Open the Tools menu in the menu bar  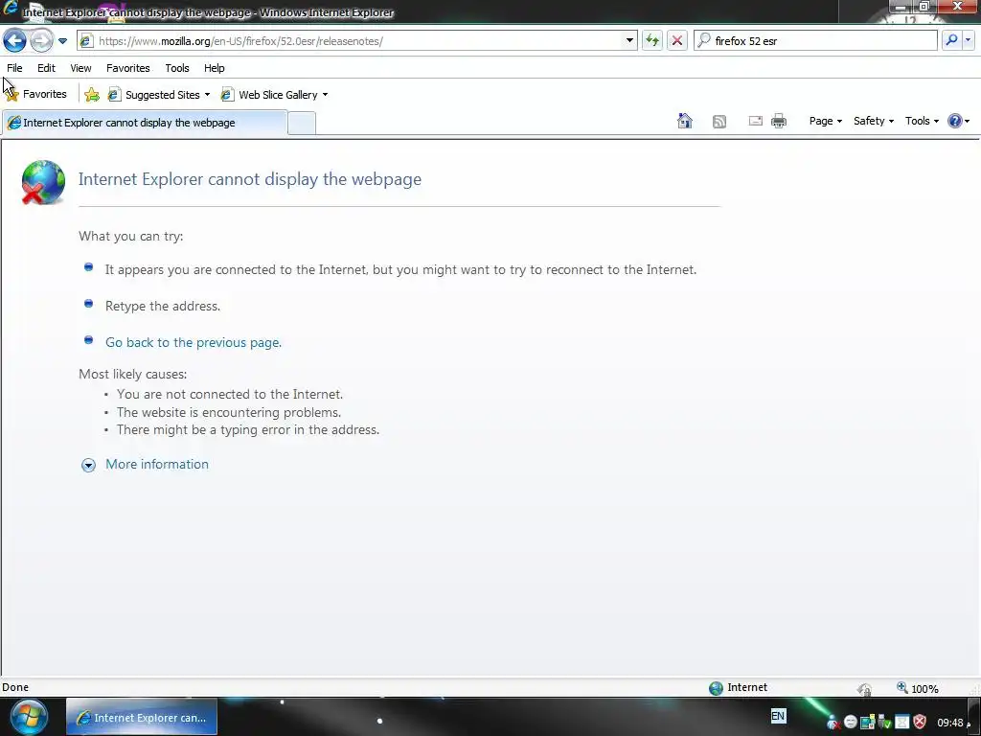tap(177, 68)
